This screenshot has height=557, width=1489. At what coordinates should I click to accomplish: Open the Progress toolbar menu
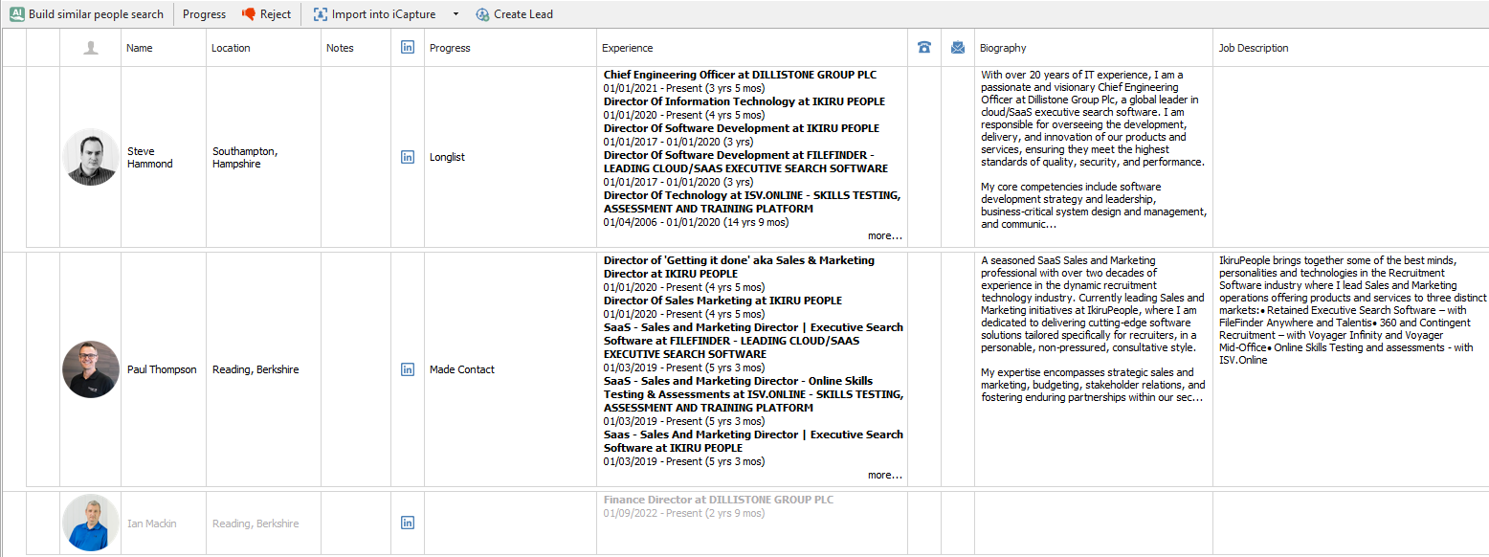click(x=204, y=14)
